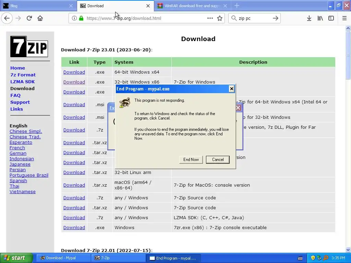351x263 pixels.
Task: Click the magnifier tray icon
Action: [326, 258]
